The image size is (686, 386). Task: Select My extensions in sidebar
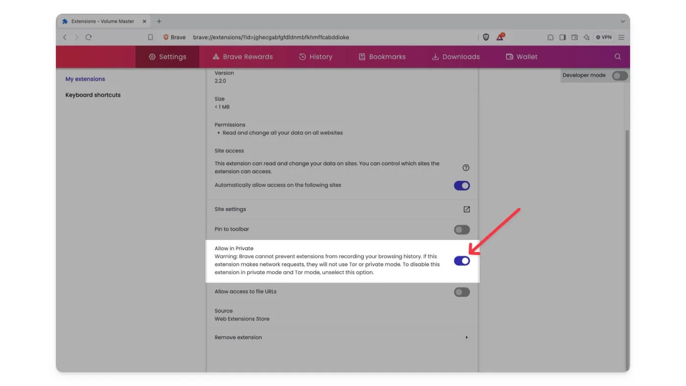[x=85, y=79]
